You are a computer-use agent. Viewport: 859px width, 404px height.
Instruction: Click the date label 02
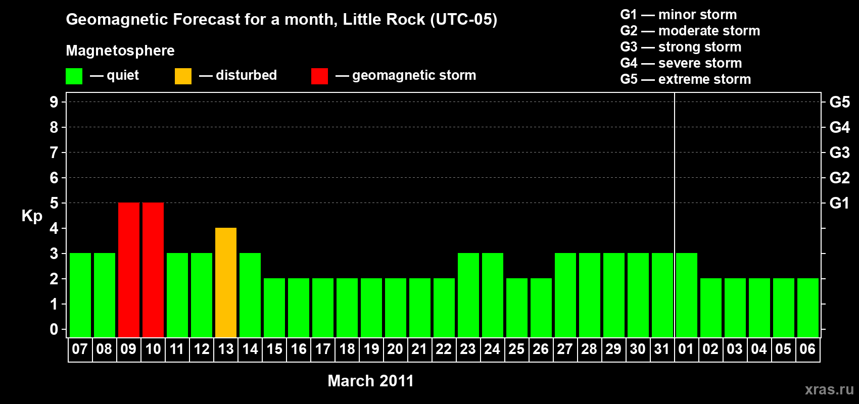710,349
